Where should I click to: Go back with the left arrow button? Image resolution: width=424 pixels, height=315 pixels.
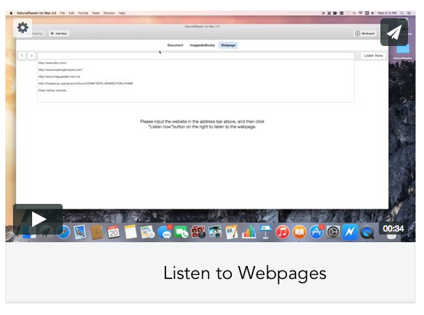click(x=22, y=55)
